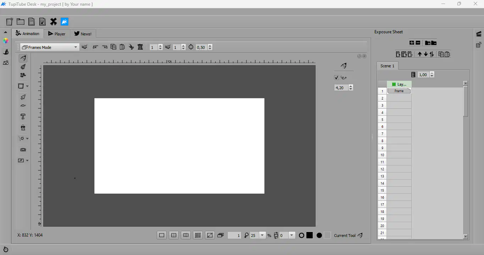Open the Frames Mode dropdown
Image resolution: width=484 pixels, height=255 pixels.
[x=50, y=47]
